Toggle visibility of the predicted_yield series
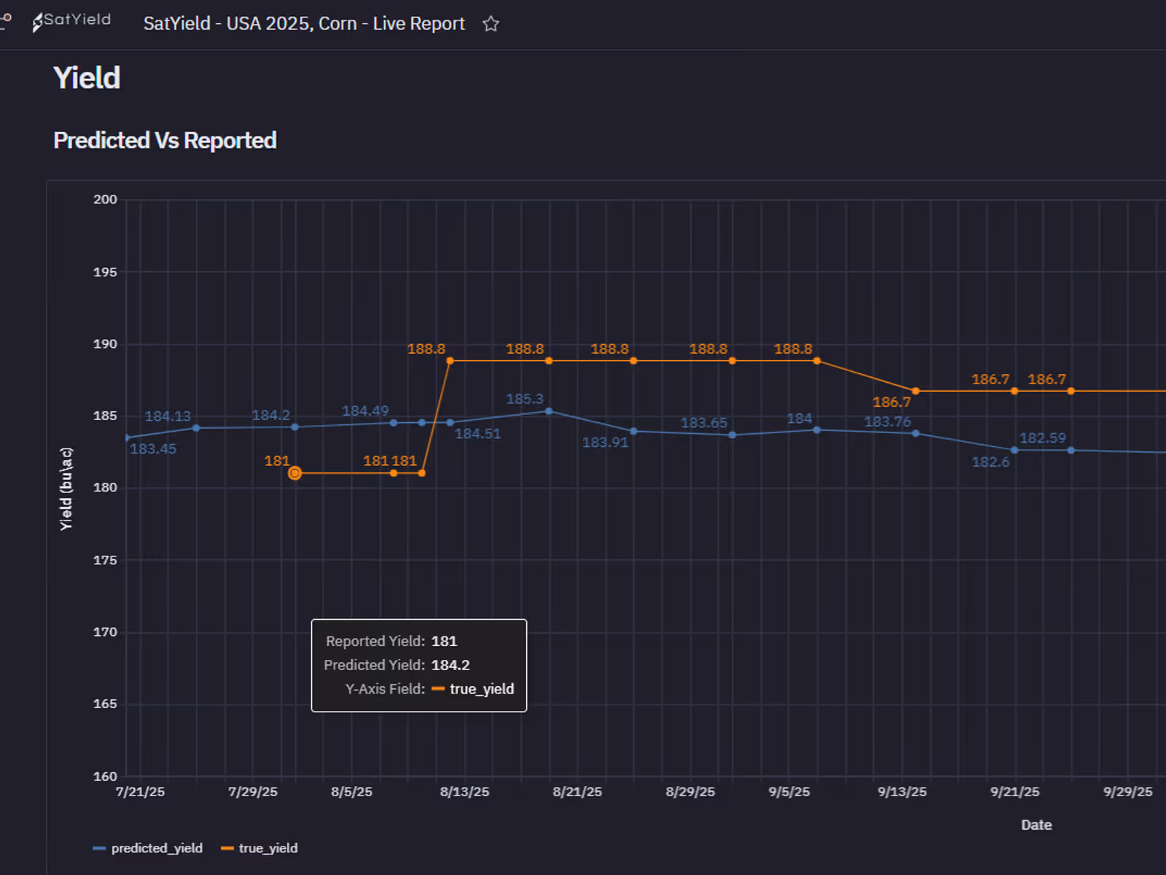The height and width of the screenshot is (875, 1166). point(157,848)
